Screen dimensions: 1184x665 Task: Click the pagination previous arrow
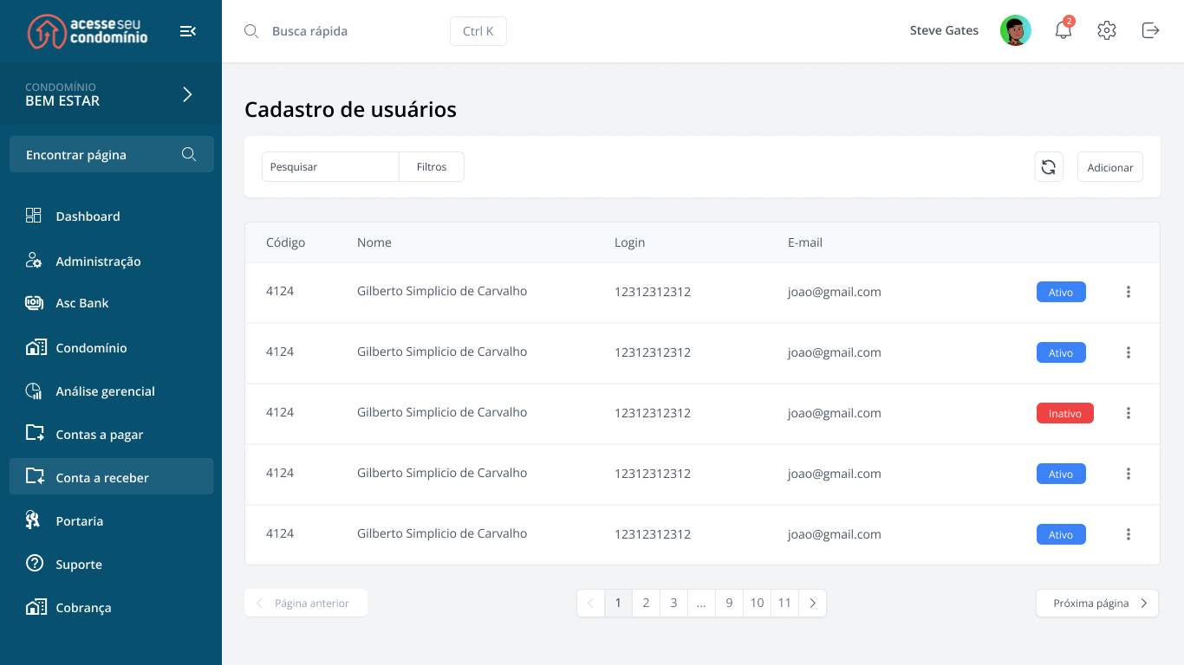point(590,604)
